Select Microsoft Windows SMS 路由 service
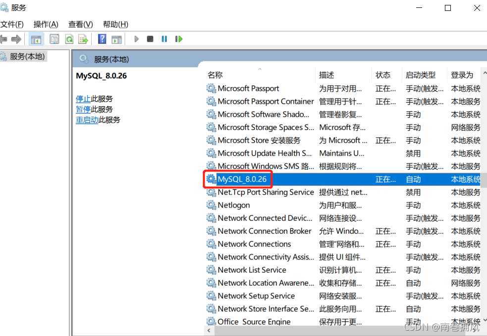 pos(342,167)
